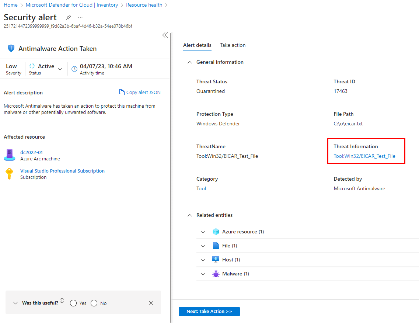Click the info icon beside Was this useful
Image resolution: width=419 pixels, height=323 pixels.
62,301
